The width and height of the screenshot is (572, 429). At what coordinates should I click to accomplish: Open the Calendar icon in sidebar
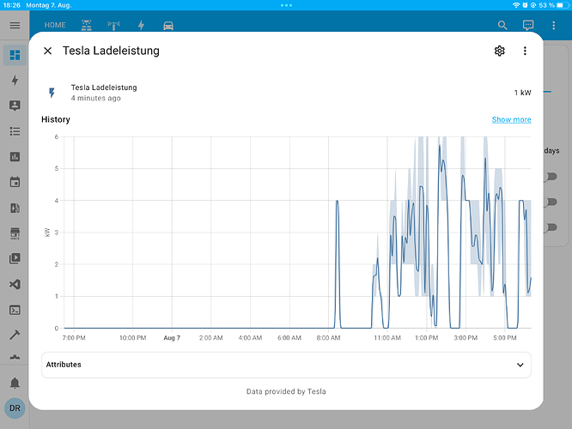click(15, 182)
